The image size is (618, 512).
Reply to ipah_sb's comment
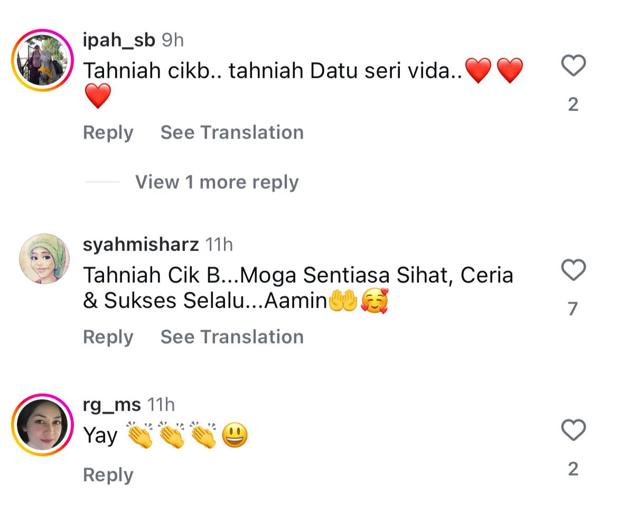108,133
